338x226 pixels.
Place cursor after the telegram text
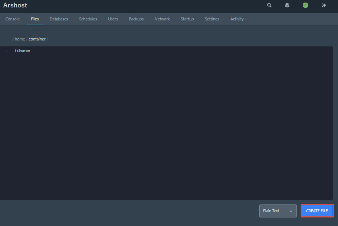click(x=30, y=50)
